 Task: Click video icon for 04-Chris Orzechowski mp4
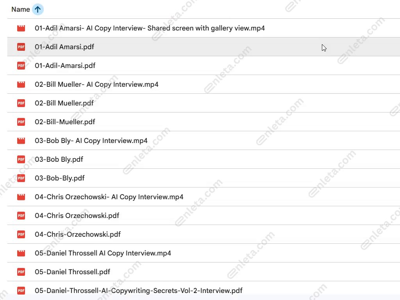pos(21,197)
